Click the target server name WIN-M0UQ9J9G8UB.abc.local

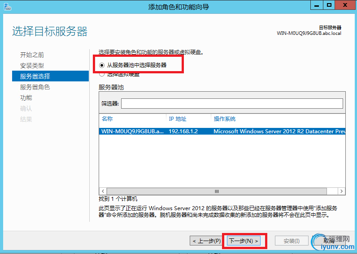click(309, 34)
